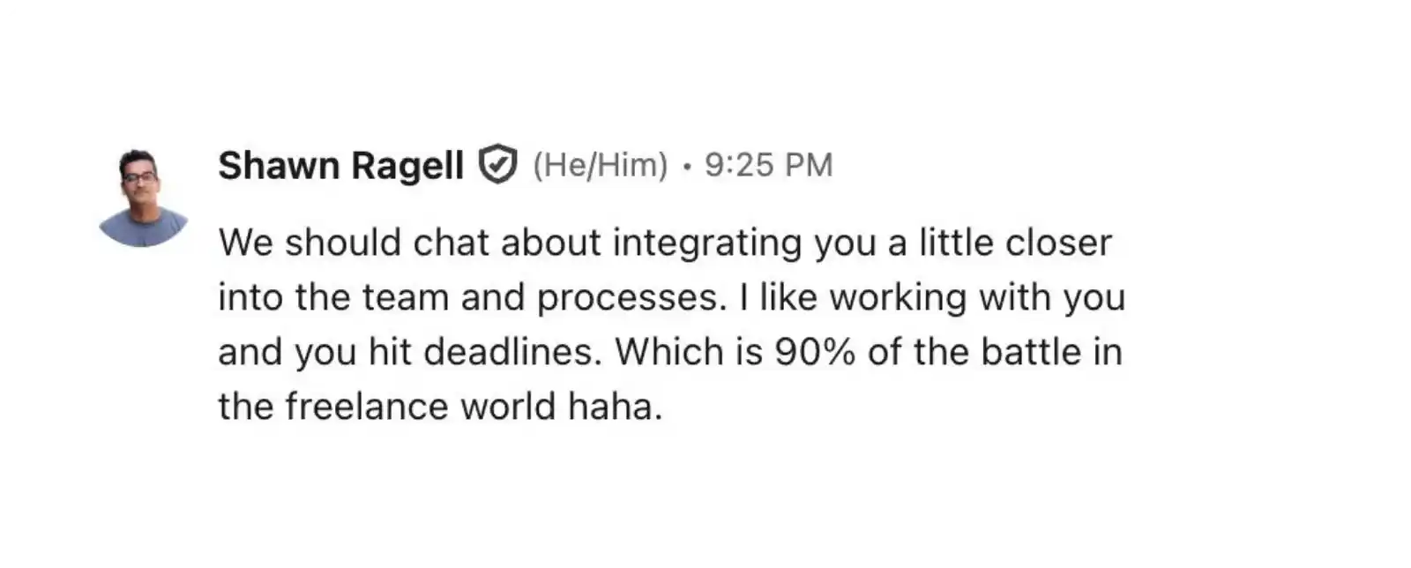Click the verified shield badge icon
This screenshot has height=568, width=1411.
[x=497, y=165]
